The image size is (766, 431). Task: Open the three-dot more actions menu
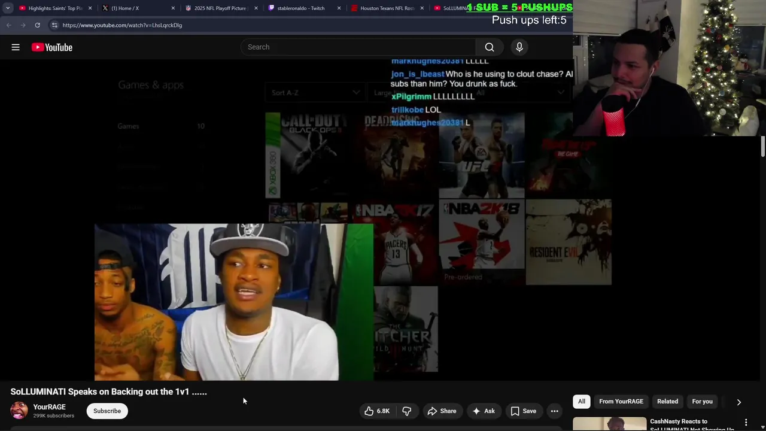[x=555, y=411]
